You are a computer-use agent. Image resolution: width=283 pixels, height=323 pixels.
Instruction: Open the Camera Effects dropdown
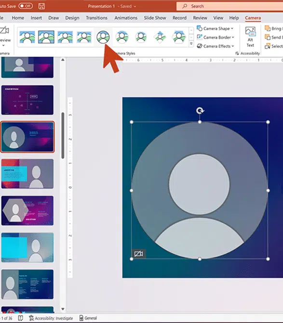click(x=216, y=46)
